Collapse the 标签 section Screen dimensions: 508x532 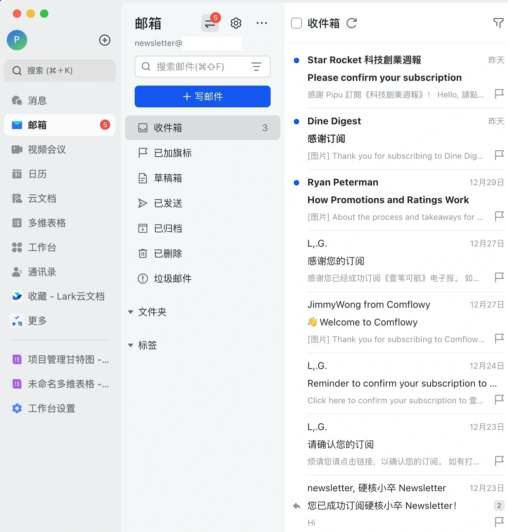click(x=131, y=345)
